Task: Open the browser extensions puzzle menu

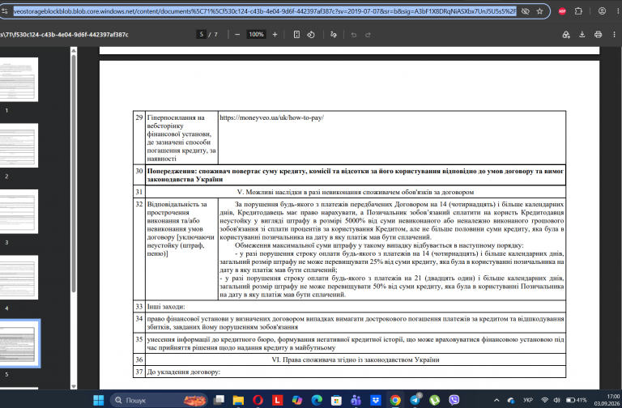Action: point(578,11)
